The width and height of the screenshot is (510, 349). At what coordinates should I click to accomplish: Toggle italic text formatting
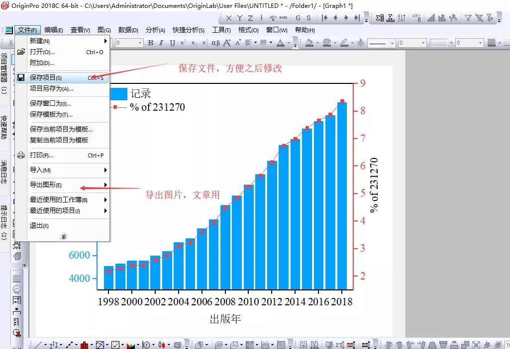point(161,43)
